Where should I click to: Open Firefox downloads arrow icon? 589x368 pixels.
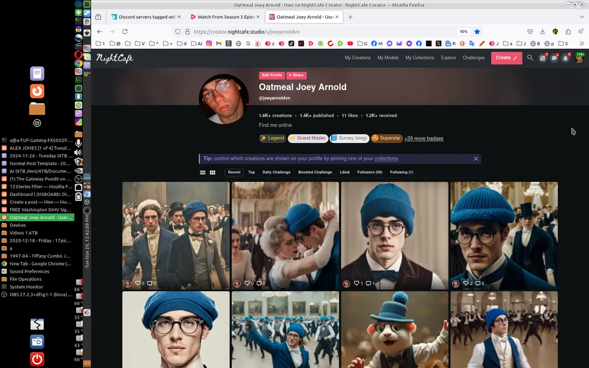click(x=543, y=32)
